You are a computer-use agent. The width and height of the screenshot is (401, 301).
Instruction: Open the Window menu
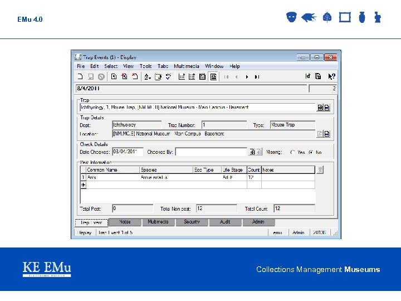pyautogui.click(x=214, y=66)
